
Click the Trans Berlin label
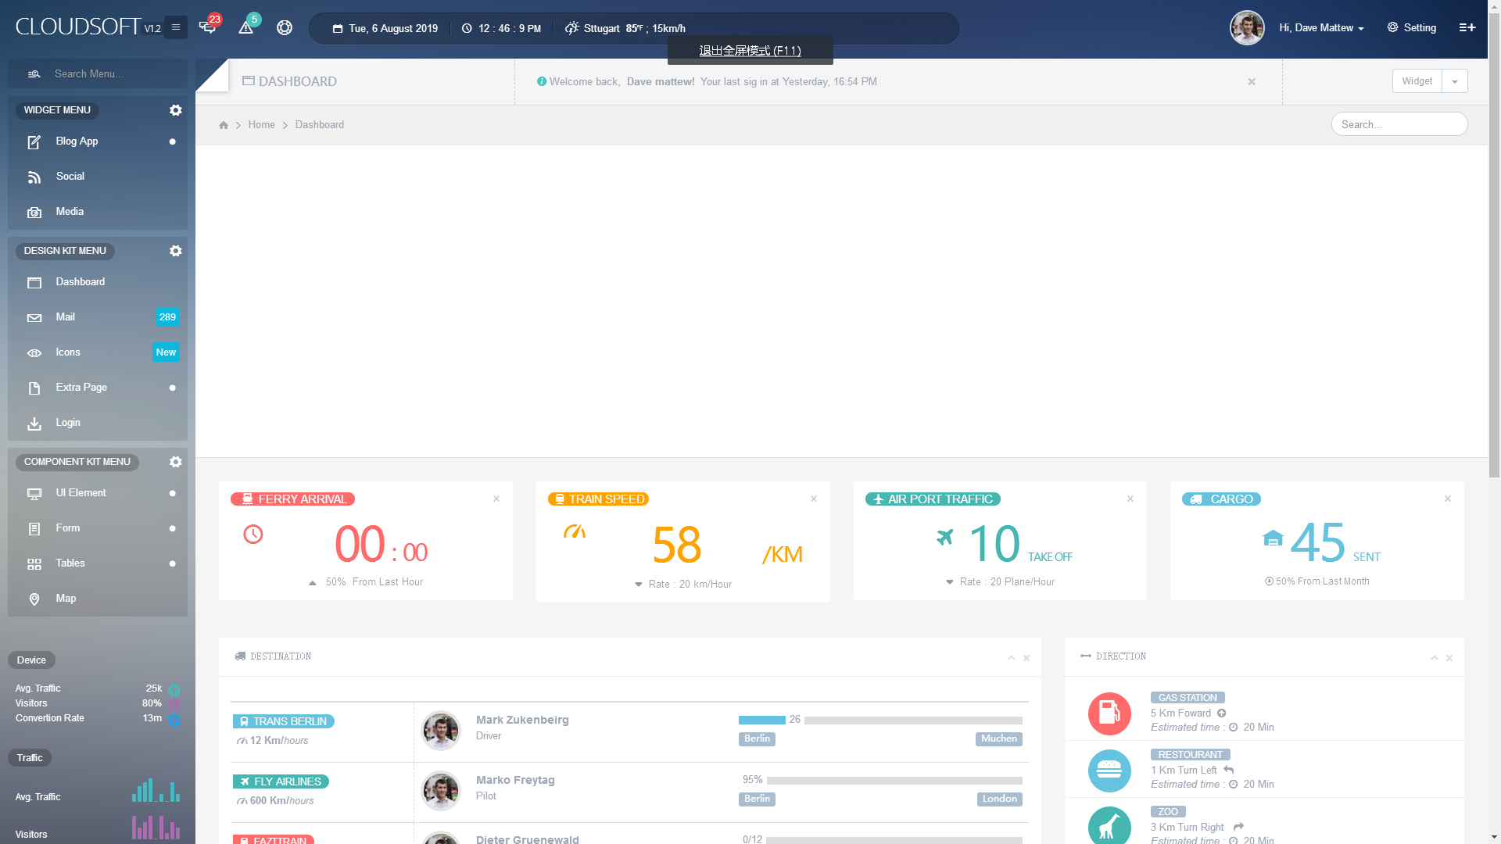point(283,721)
